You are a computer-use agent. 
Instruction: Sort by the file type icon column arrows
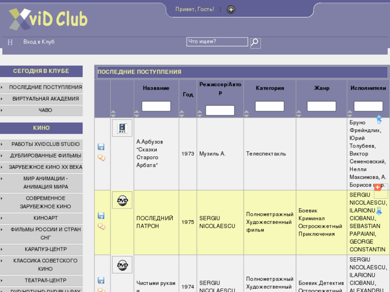tap(113, 114)
